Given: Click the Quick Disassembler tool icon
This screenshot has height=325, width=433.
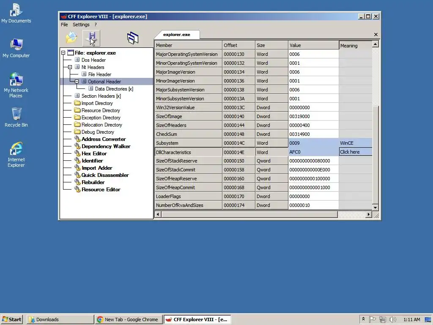Looking at the screenshot, I should click(x=77, y=175).
